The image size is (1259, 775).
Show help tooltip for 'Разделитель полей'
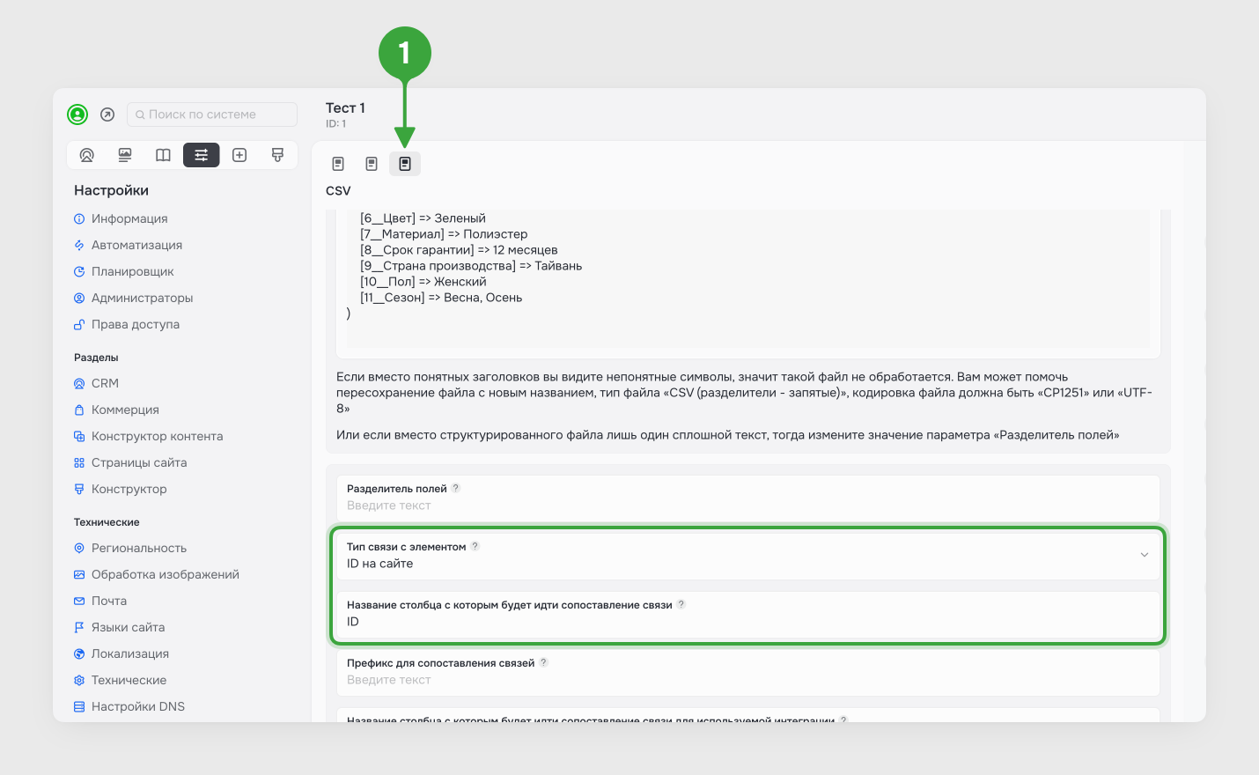456,488
